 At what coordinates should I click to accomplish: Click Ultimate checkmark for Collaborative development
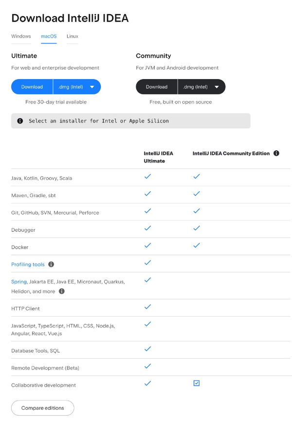pos(147,383)
